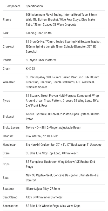The image size is (108, 211).
Task: Click the Fork specification Landing Gear text
Action: 39,33
